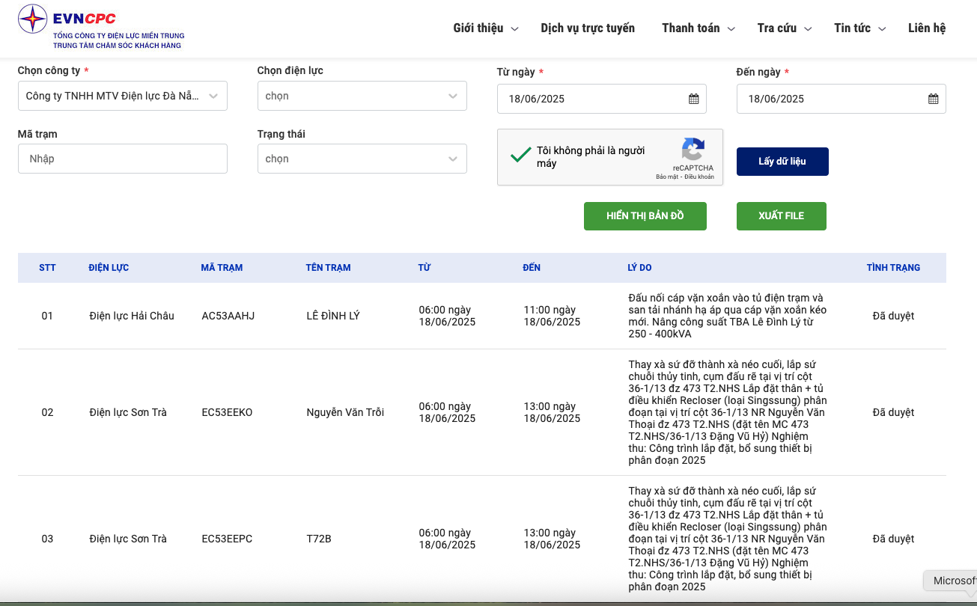977x606 pixels.
Task: Click the EVNCPC logo icon
Action: (x=32, y=19)
